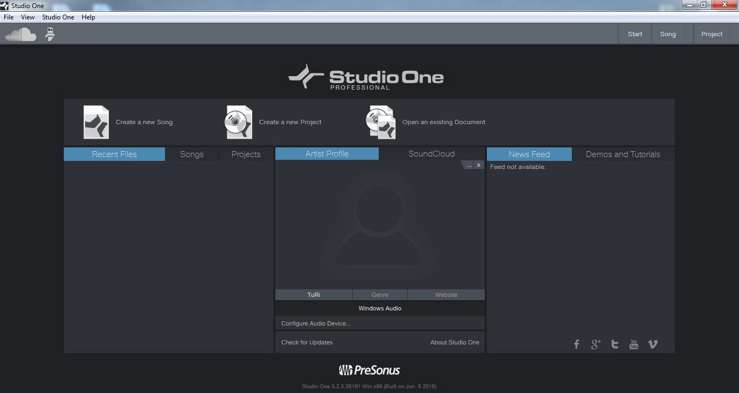
Task: Click Open an existing Document link
Action: [x=444, y=122]
